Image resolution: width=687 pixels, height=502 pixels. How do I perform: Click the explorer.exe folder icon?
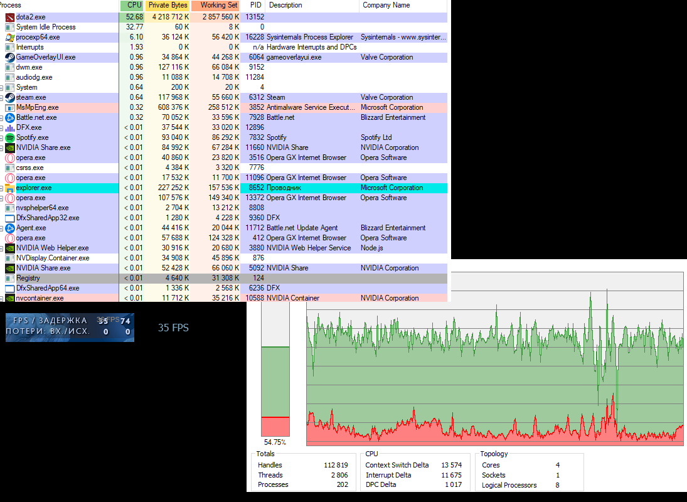[x=9, y=188]
